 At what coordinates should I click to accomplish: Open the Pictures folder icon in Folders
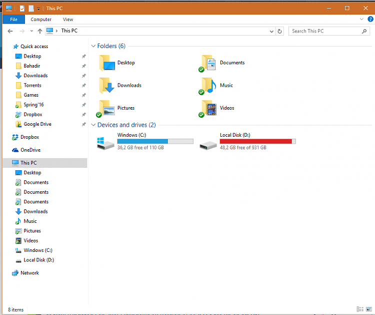(x=105, y=109)
